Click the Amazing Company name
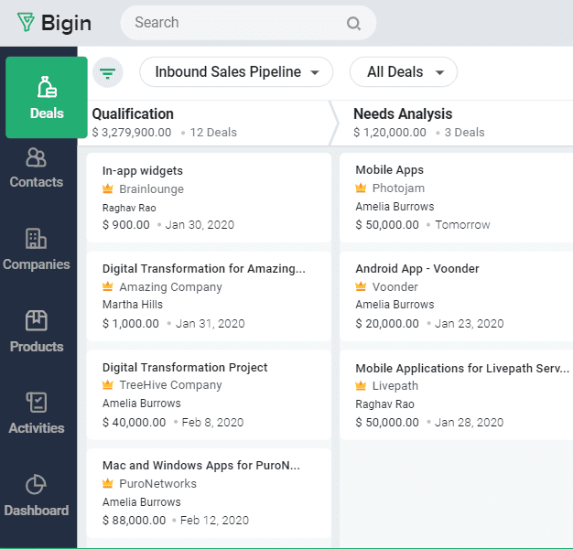573x549 pixels. click(x=170, y=287)
